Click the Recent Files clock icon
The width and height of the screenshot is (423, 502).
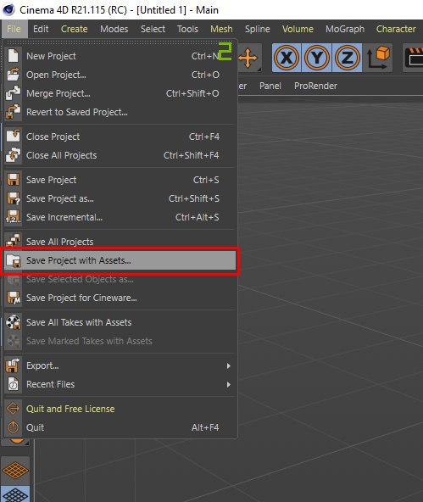[x=13, y=384]
